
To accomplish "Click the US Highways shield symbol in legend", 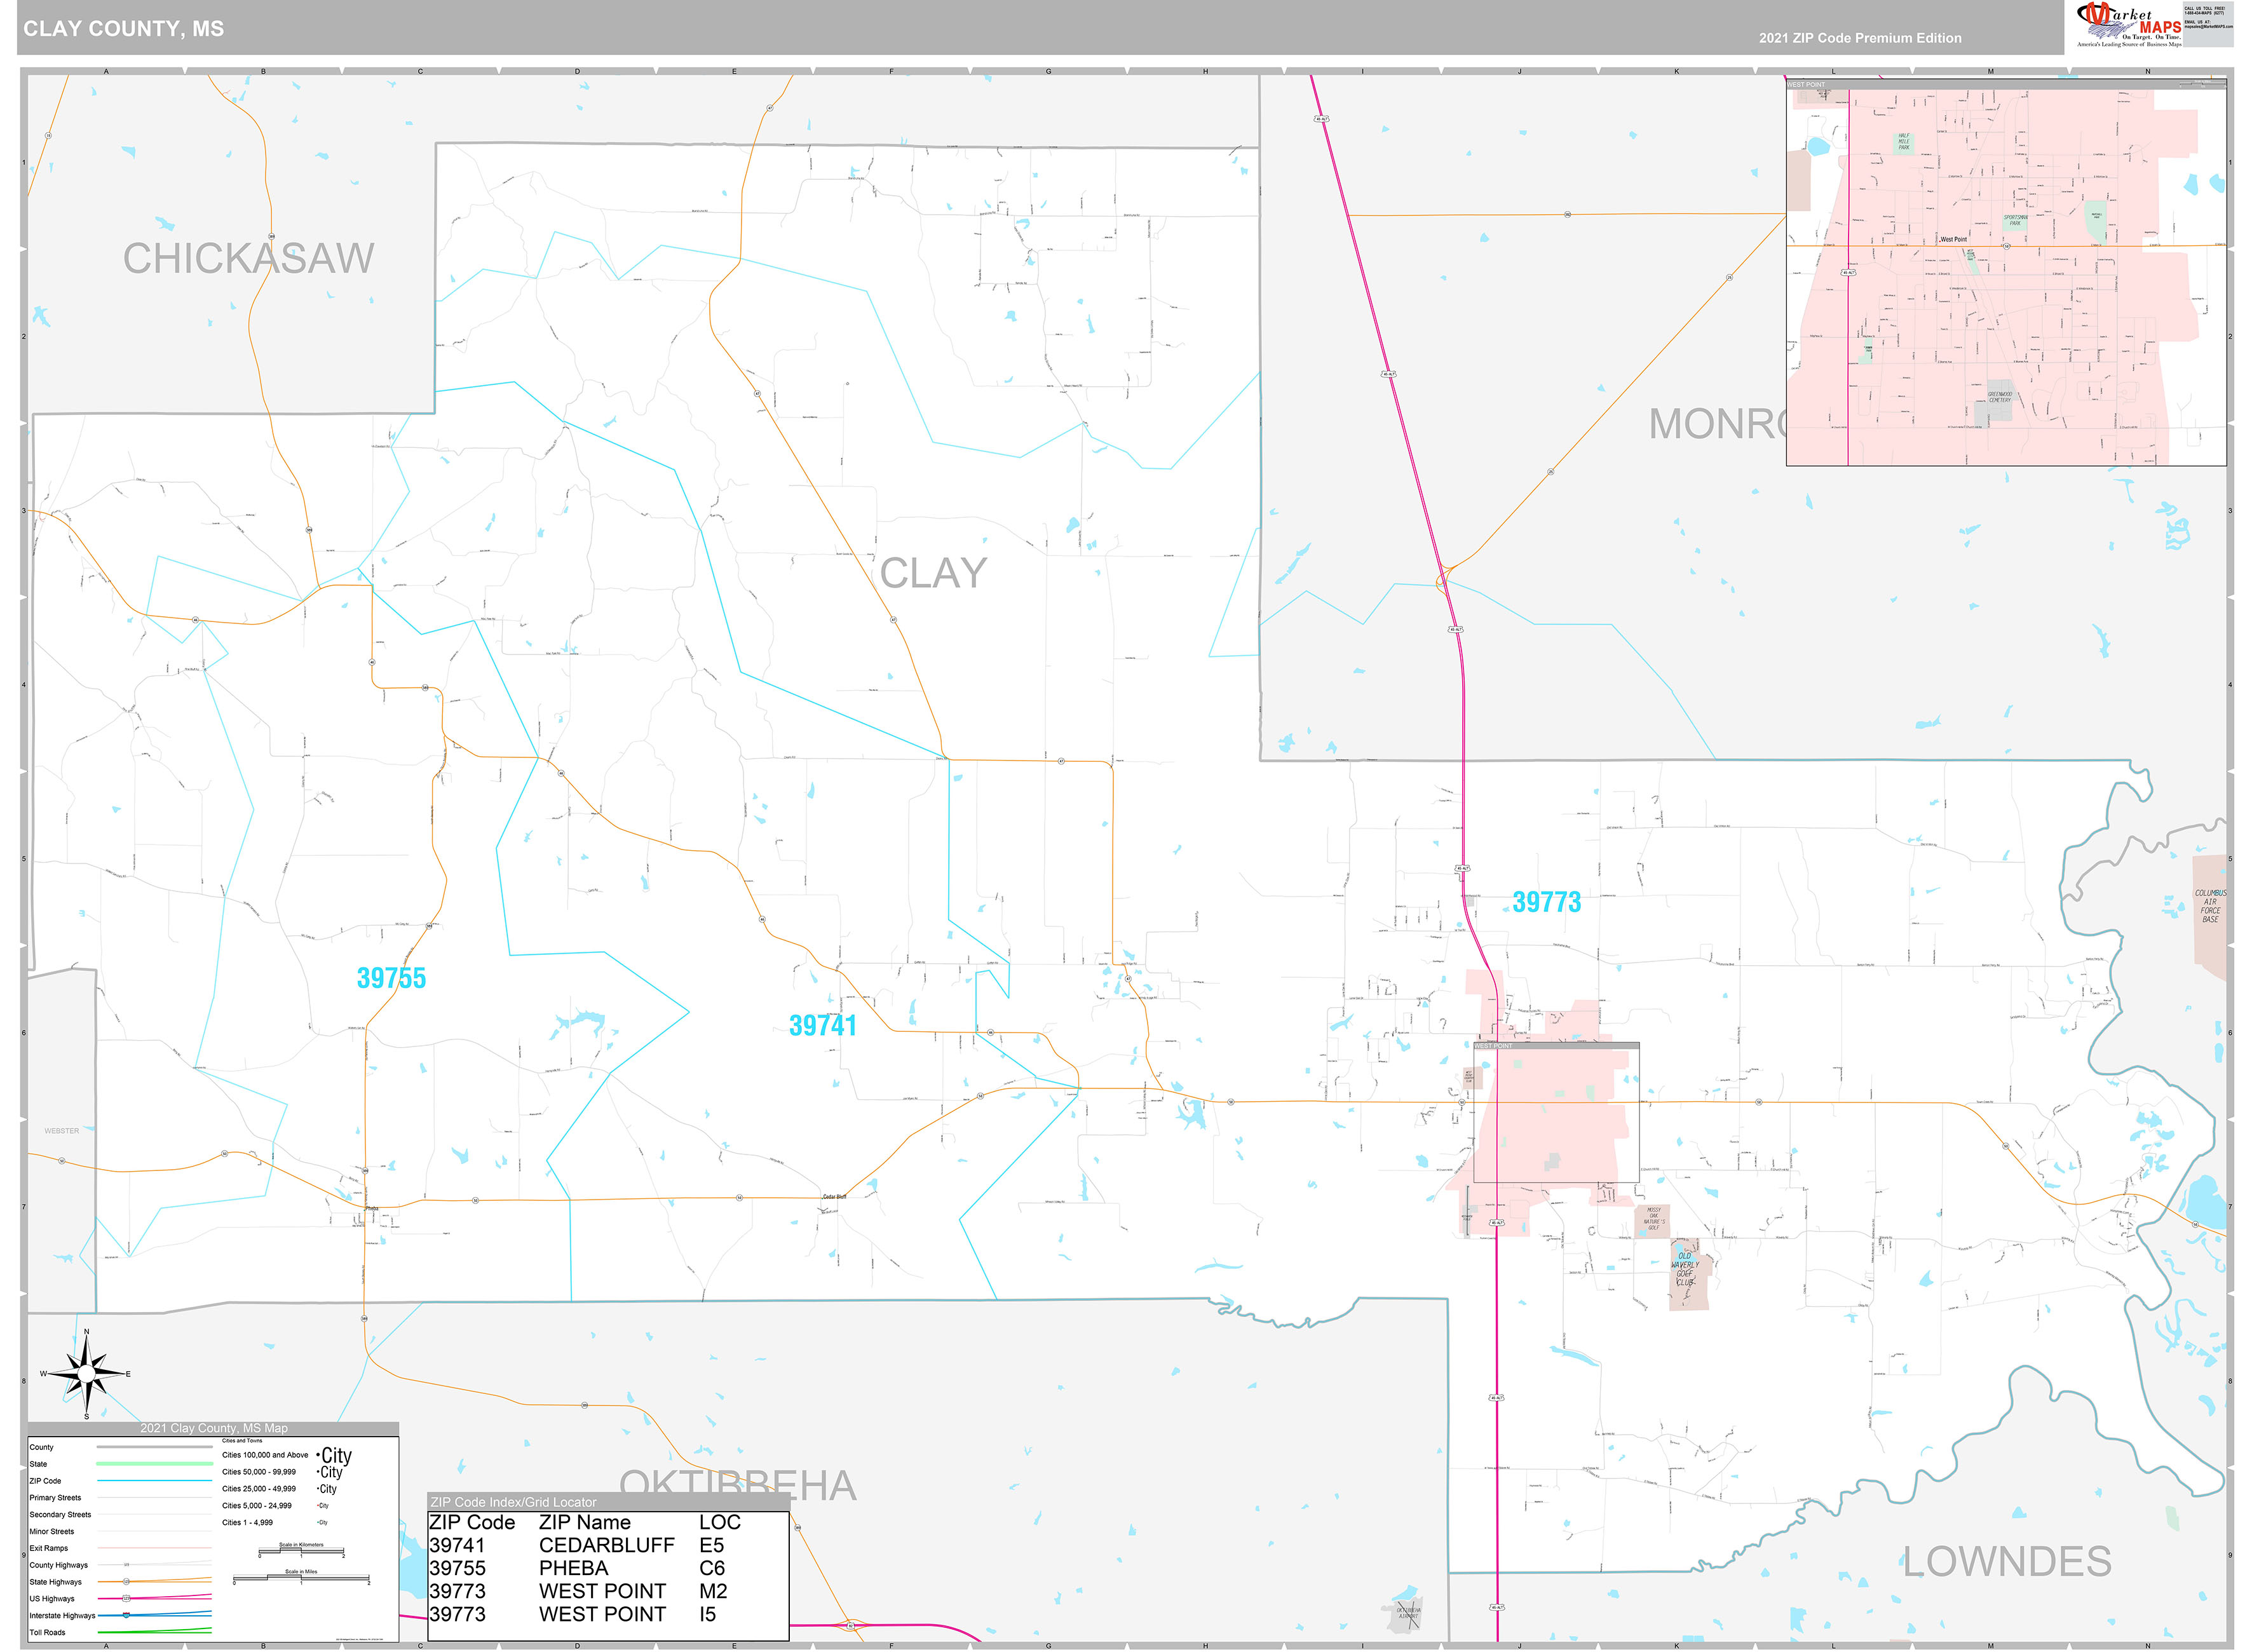I will coord(126,1599).
